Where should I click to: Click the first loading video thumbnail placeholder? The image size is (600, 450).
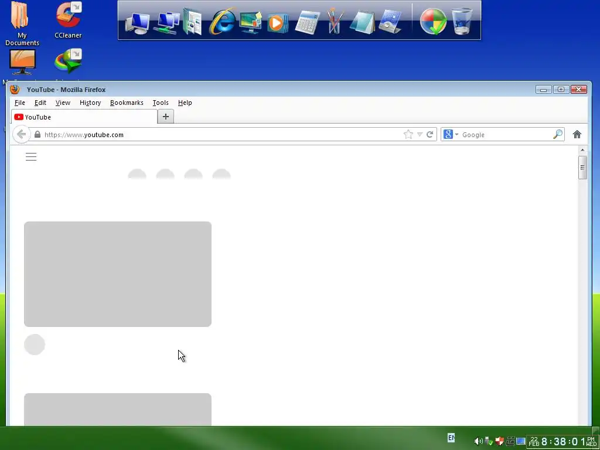click(x=118, y=274)
